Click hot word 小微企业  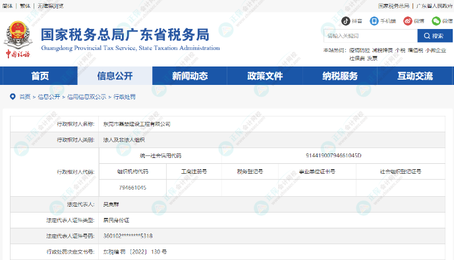point(436,50)
